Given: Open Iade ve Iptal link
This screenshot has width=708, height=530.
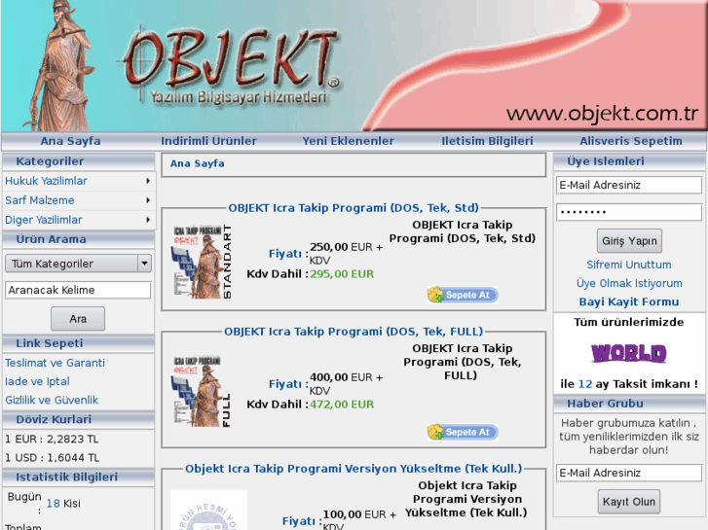Looking at the screenshot, I should (x=37, y=381).
